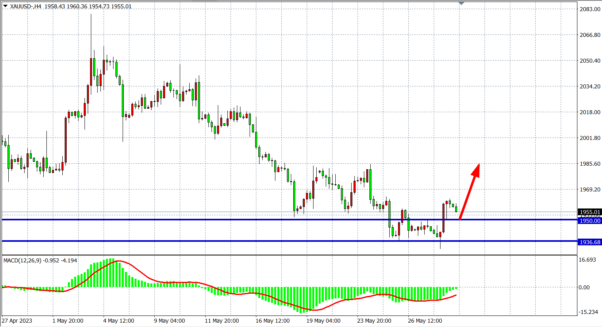The image size is (602, 327).
Task: Click the gray chart shift marker at top
Action: pyautogui.click(x=461, y=3)
